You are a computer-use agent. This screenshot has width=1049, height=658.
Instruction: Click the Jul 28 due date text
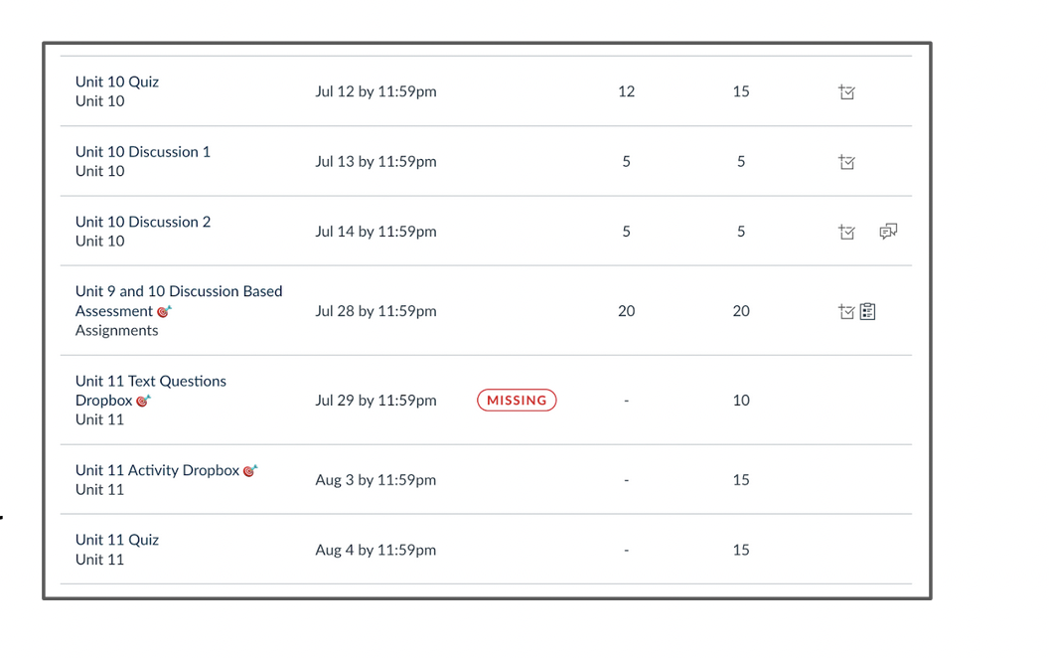point(375,311)
